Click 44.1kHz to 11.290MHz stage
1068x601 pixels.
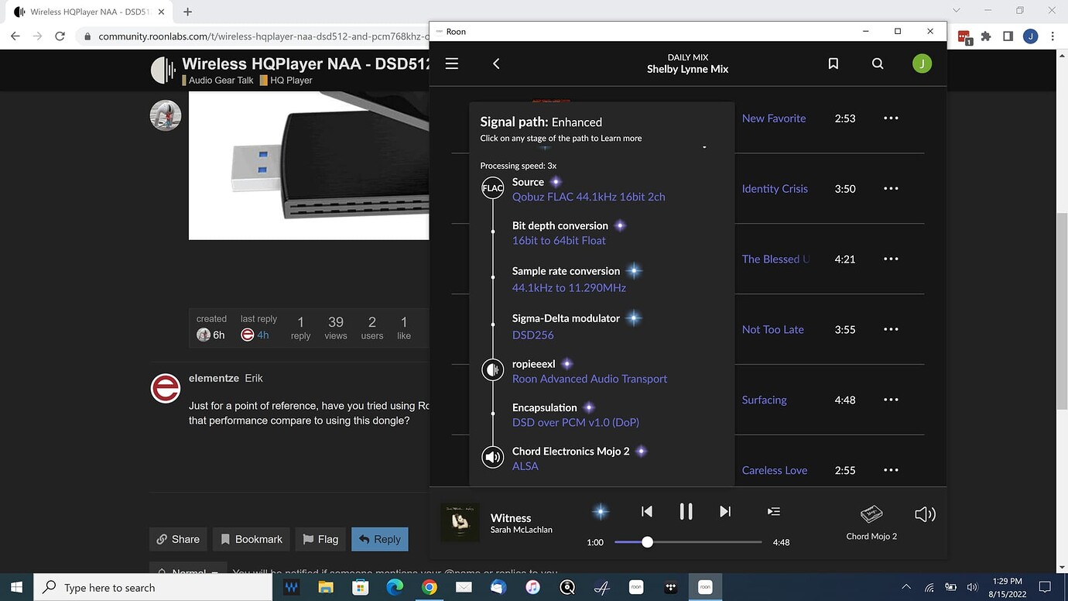pos(569,288)
